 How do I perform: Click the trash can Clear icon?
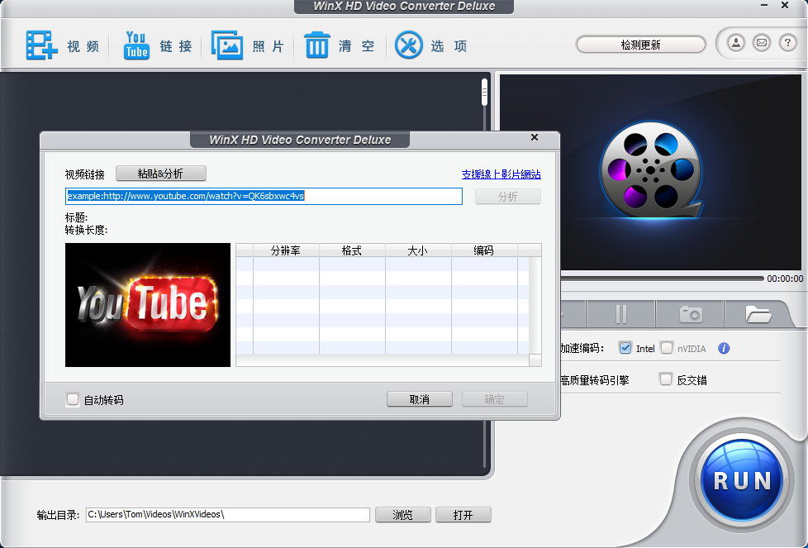click(317, 45)
